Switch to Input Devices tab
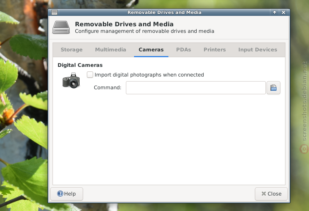This screenshot has height=211, width=309. point(258,50)
